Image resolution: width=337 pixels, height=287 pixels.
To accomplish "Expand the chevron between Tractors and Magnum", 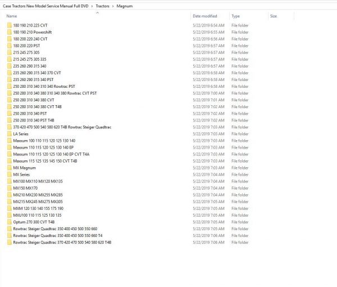I will [113, 6].
